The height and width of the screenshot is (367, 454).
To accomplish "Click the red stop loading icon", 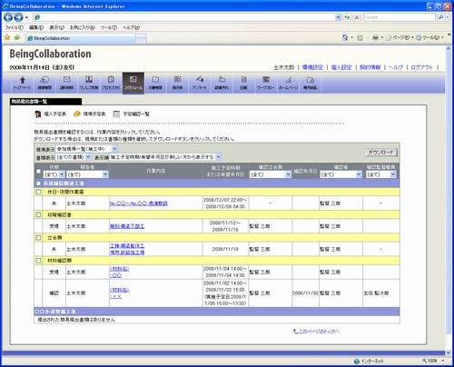I will coord(357,17).
